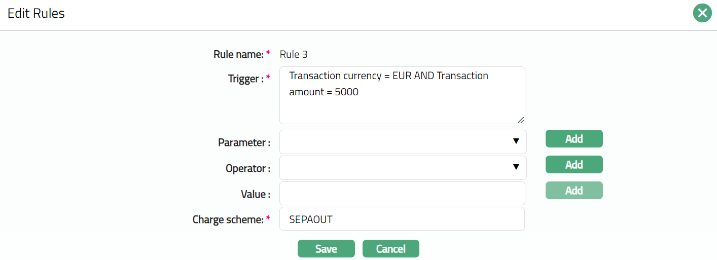Image resolution: width=717 pixels, height=260 pixels.
Task: Click the Parameter dropdown arrow
Action: [x=516, y=141]
